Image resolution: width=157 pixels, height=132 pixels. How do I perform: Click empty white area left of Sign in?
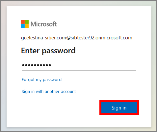pyautogui.click(x=60, y=108)
